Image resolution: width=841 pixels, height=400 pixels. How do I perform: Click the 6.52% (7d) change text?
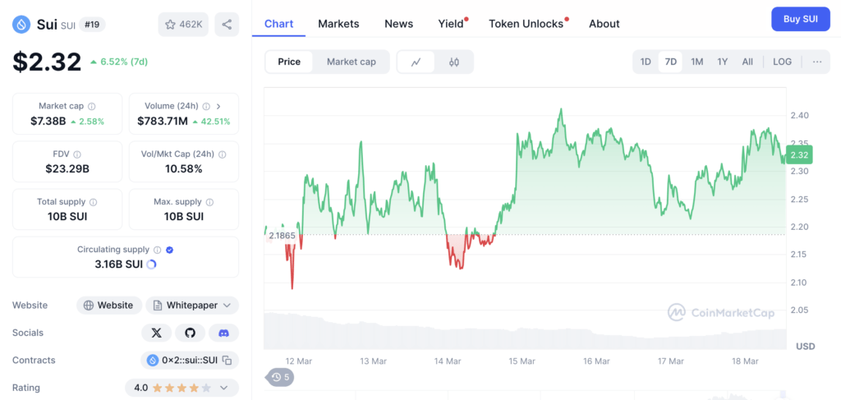124,62
